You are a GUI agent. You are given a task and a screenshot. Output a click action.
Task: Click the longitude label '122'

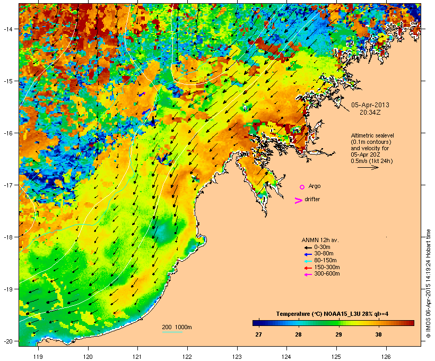pyautogui.click(x=187, y=356)
